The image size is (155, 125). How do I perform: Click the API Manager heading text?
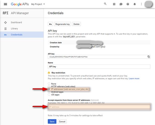(20, 13)
